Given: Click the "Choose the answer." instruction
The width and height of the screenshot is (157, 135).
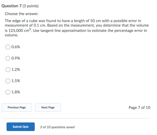Looking at the screenshot, I should [x=22, y=14].
